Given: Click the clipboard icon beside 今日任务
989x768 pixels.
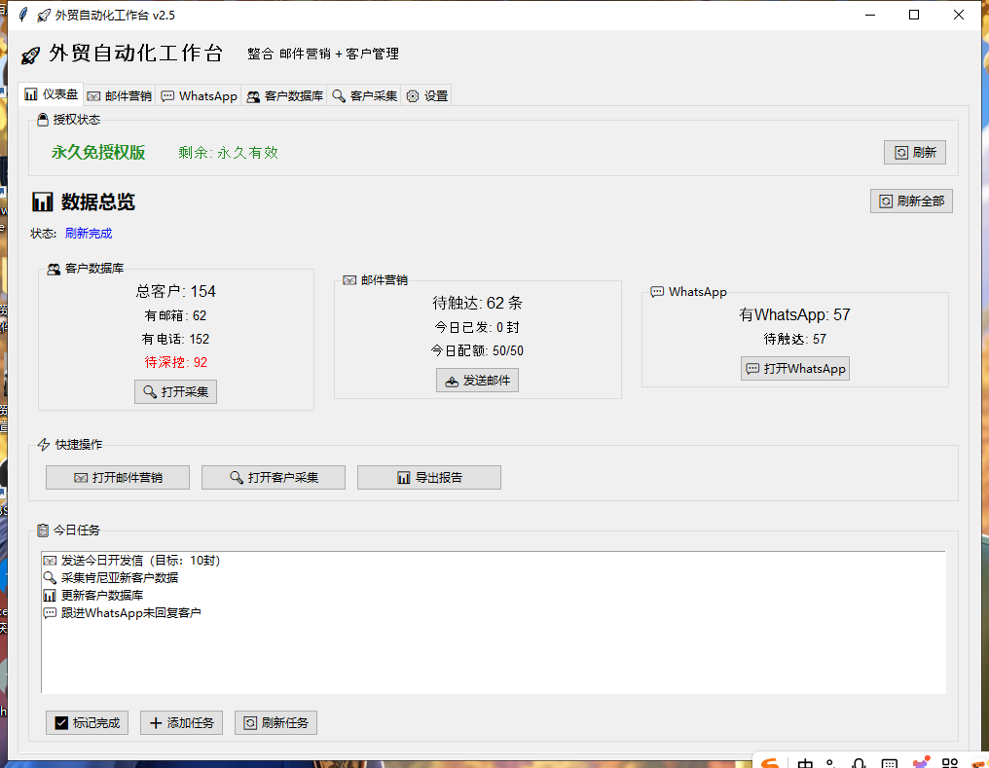Looking at the screenshot, I should tap(42, 530).
